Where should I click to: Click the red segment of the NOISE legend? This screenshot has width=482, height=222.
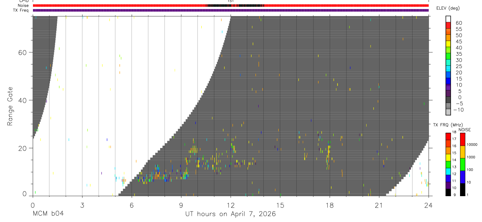click(462, 139)
